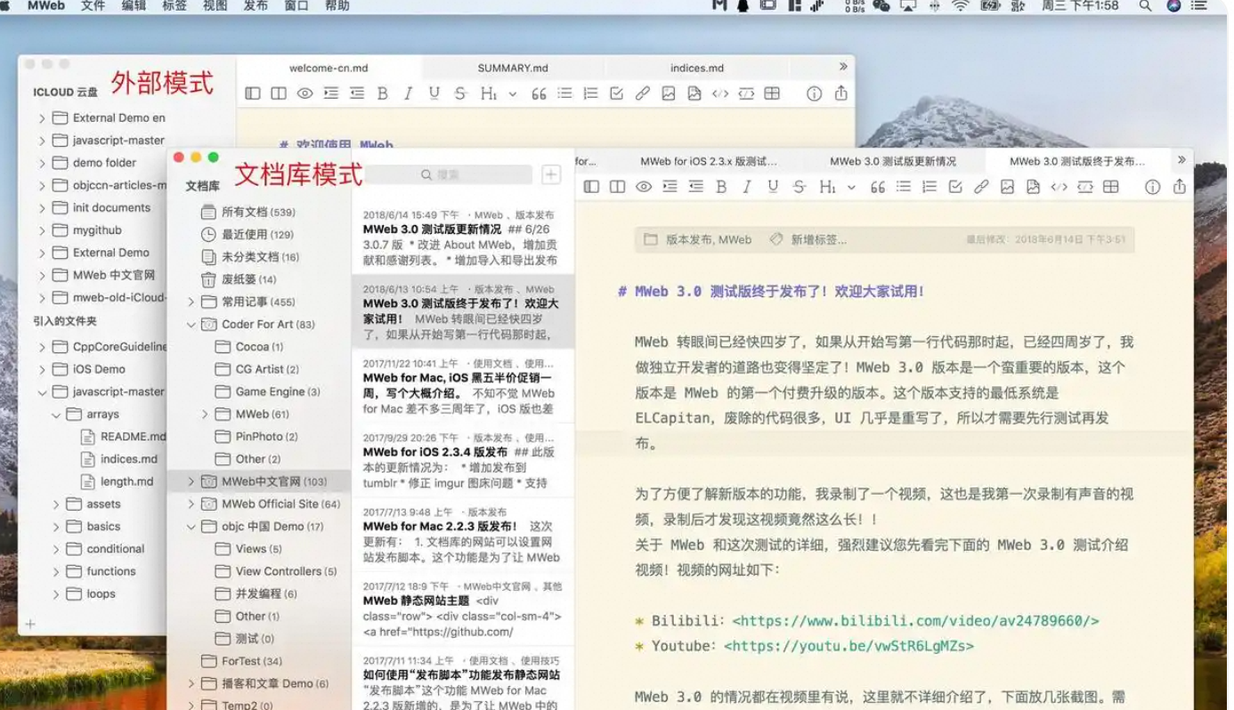The height and width of the screenshot is (710, 1234).
Task: Open the Bilibili video link
Action: [x=915, y=621]
